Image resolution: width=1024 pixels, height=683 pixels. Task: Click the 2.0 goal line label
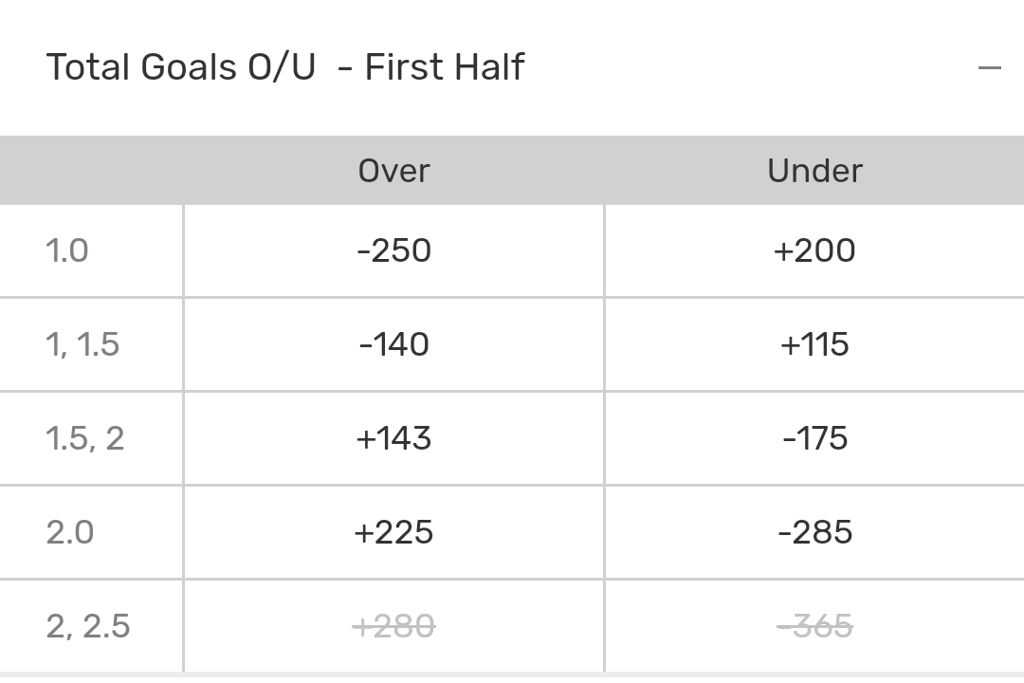[70, 532]
